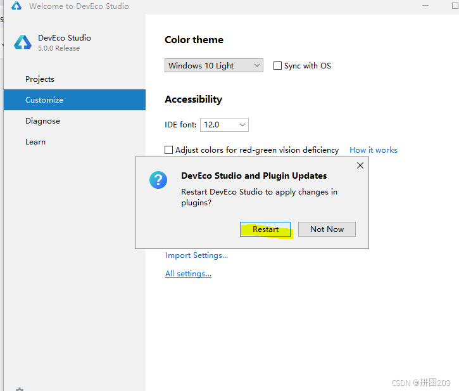Image resolution: width=459 pixels, height=391 pixels.
Task: Click the Restart button
Action: [x=265, y=229]
